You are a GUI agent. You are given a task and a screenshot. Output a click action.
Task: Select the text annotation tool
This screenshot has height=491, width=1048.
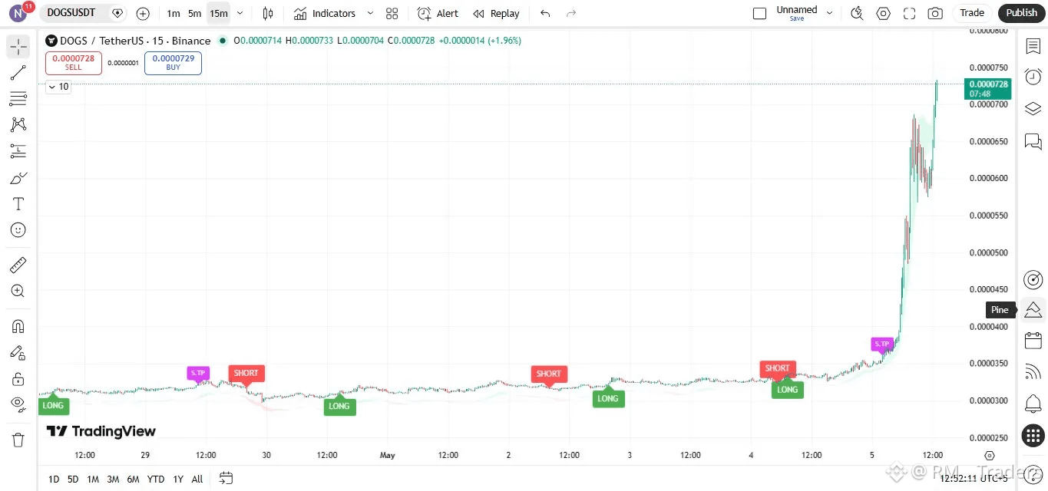pyautogui.click(x=18, y=204)
